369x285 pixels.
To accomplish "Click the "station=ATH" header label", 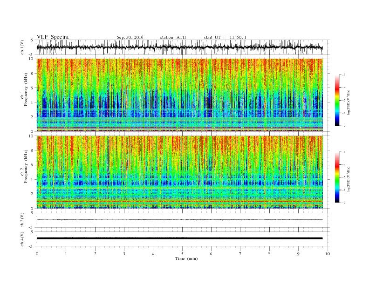I will click(173, 37).
